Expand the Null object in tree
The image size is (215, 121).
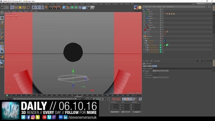143,39
